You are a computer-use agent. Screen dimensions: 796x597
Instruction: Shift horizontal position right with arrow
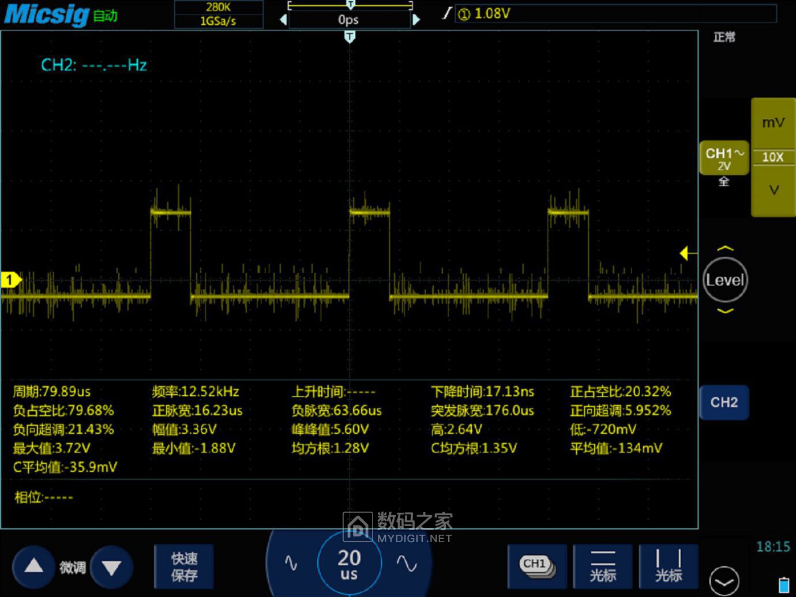point(416,20)
